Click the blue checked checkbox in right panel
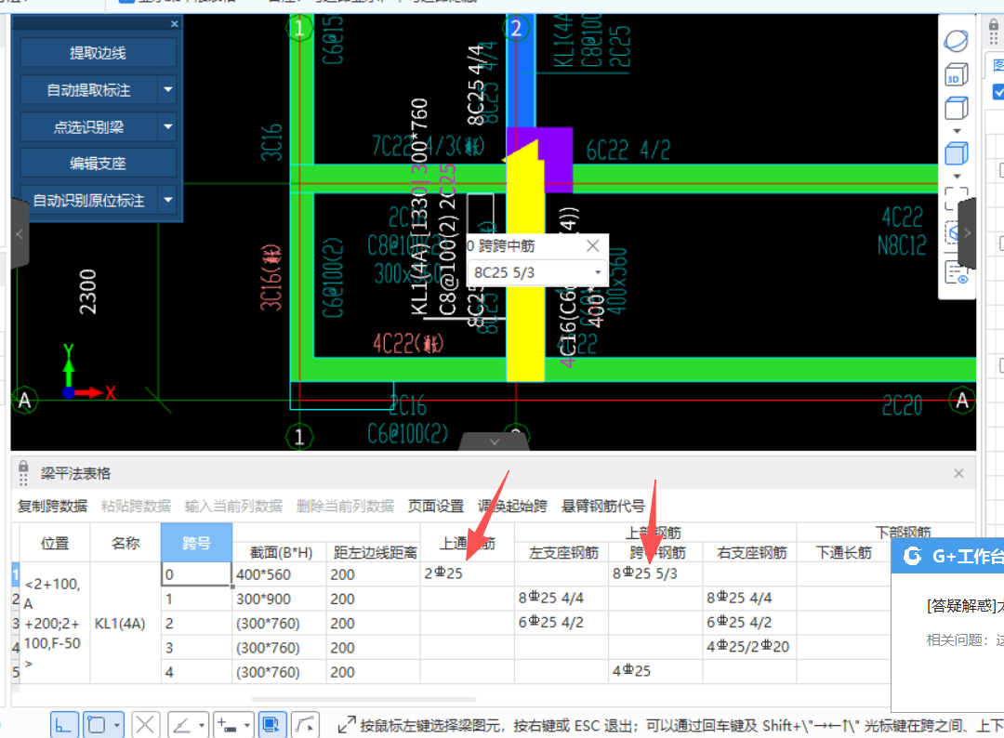Screen dimensions: 1004x738 coord(997,91)
